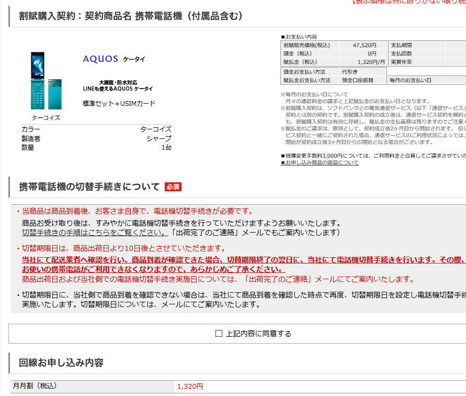Click the turquoise AQUOS phone product image

[x=46, y=81]
